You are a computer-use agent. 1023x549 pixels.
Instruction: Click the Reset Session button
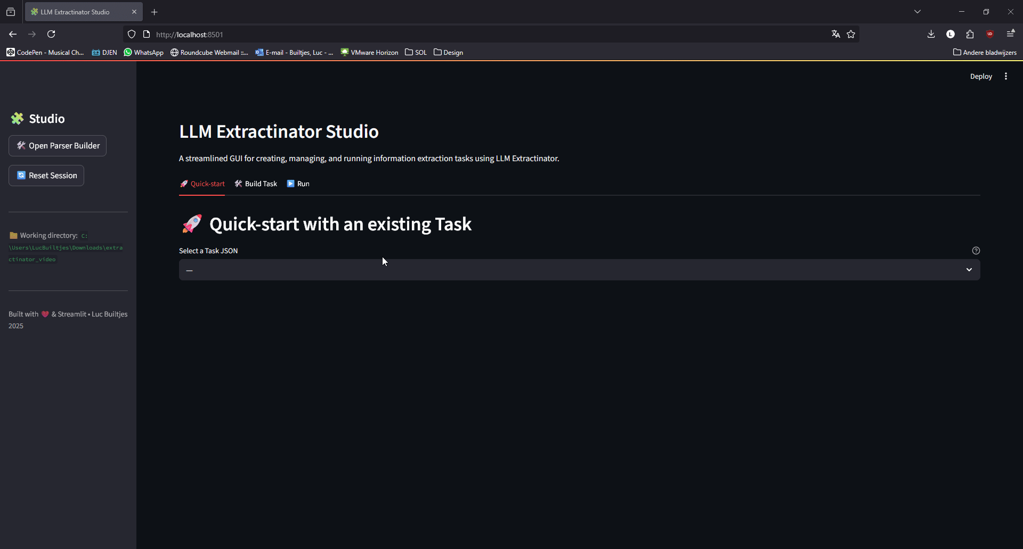click(x=46, y=176)
